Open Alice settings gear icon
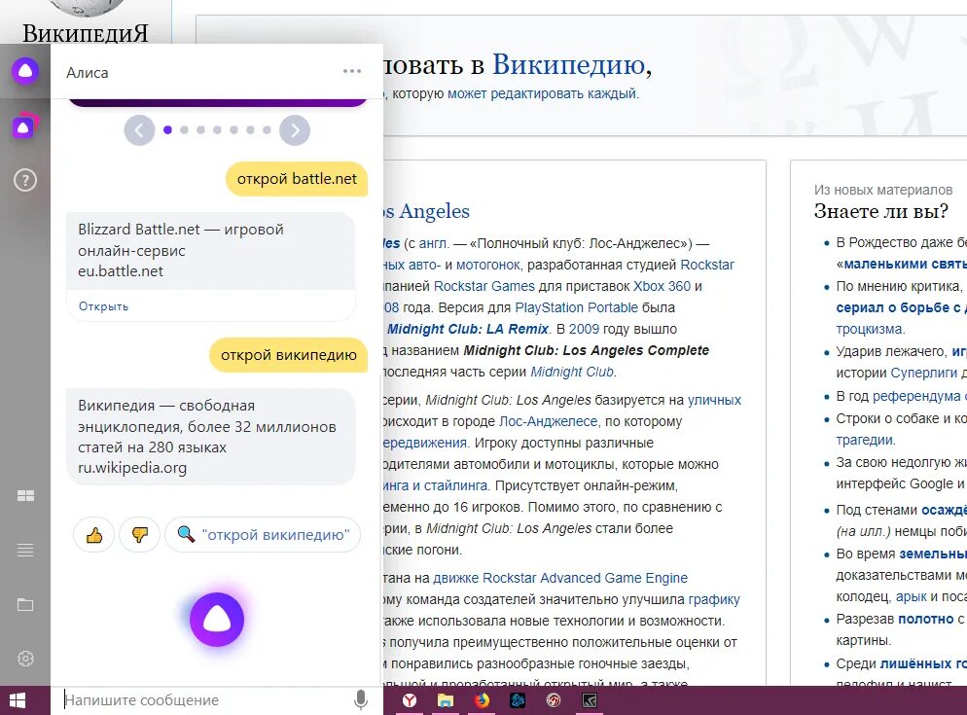967x715 pixels. click(x=25, y=659)
